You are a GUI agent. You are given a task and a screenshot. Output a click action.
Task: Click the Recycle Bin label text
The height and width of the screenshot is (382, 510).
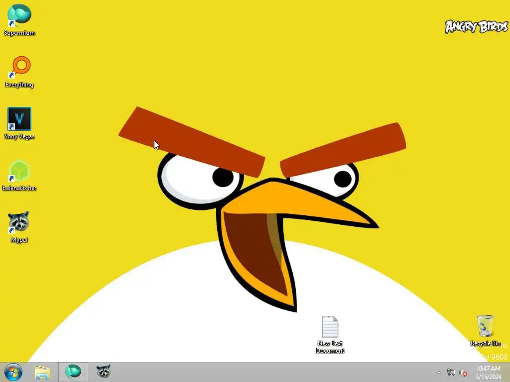[485, 343]
